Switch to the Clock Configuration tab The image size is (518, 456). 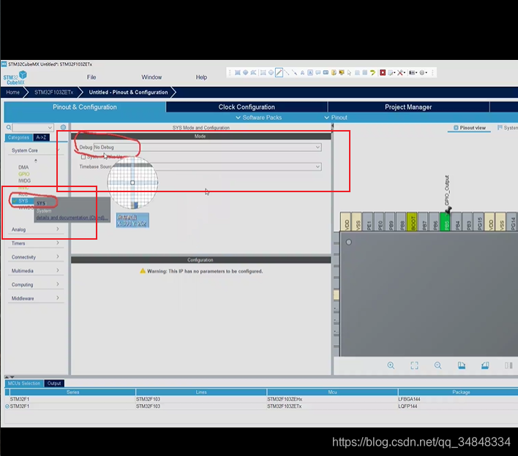[x=247, y=107]
